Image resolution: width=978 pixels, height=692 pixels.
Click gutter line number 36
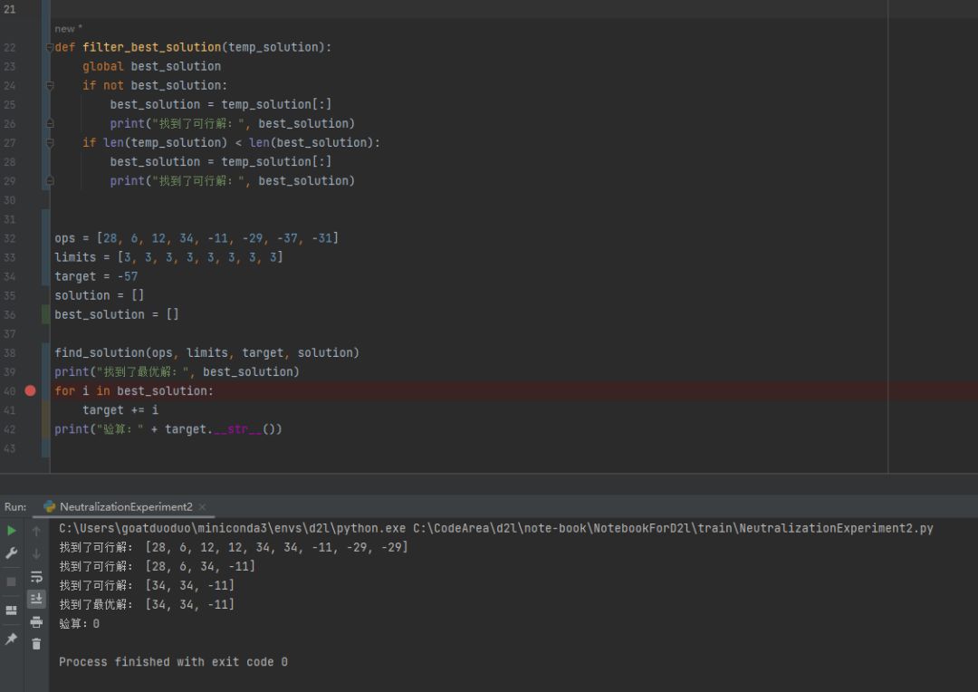click(x=9, y=314)
